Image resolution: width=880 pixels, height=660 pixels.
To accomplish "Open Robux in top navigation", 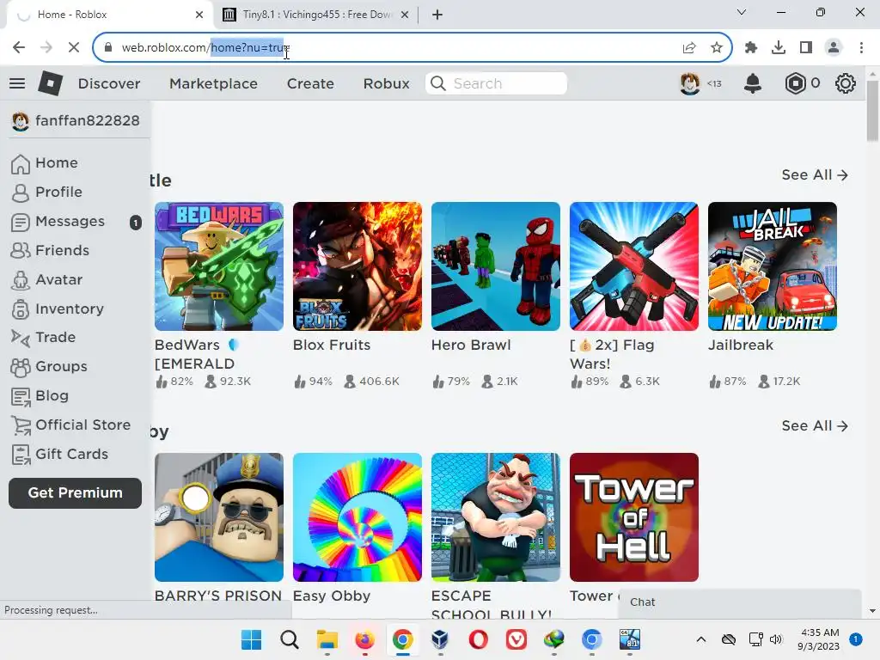I will [x=386, y=83].
